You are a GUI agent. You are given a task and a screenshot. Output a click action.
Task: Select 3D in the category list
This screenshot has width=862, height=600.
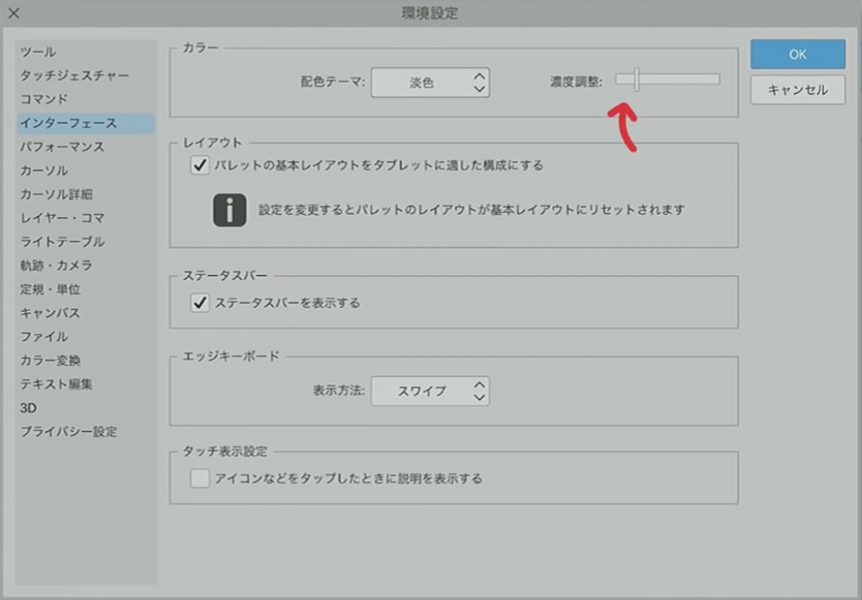click(28, 408)
